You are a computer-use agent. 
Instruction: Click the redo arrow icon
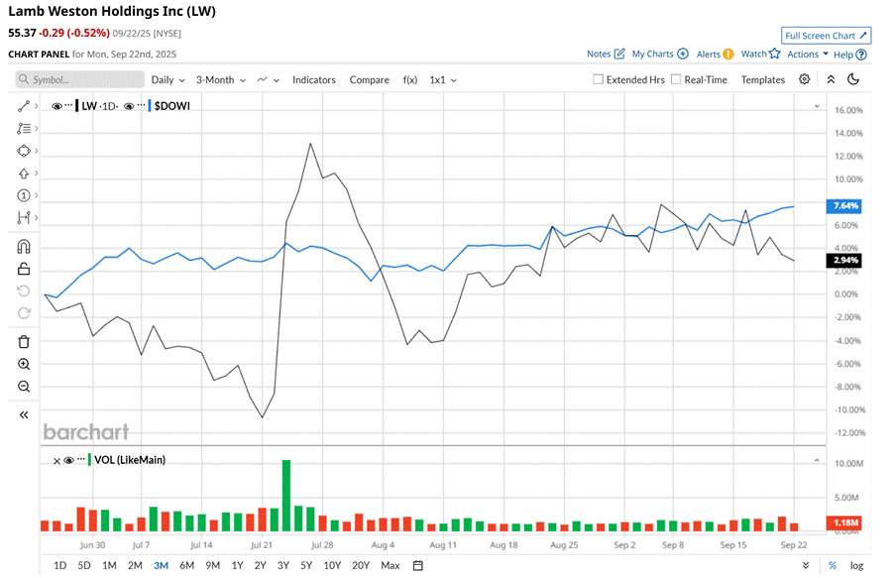24,313
